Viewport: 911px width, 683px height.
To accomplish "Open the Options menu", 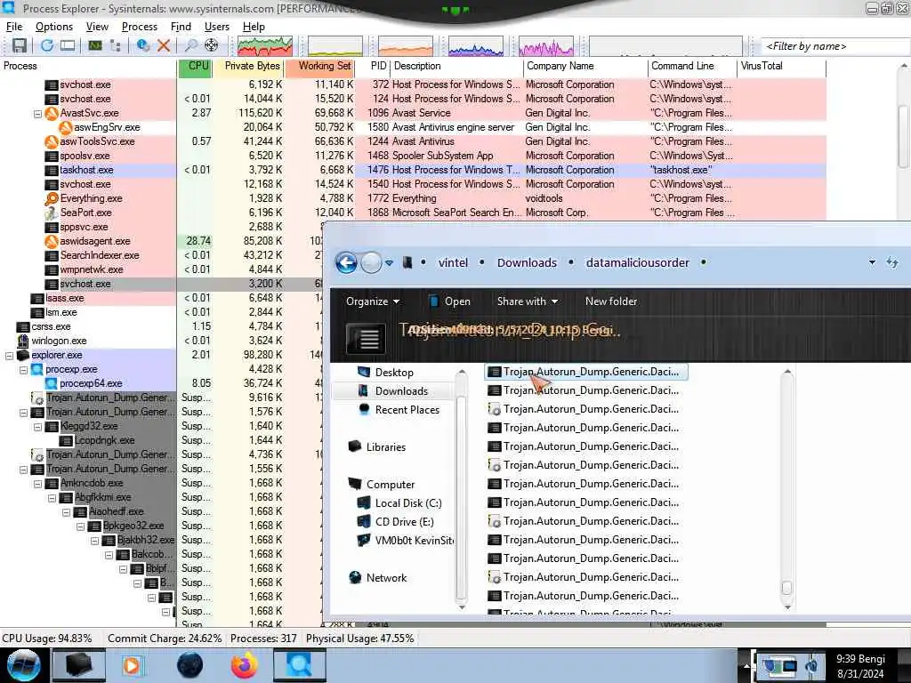I will (54, 27).
